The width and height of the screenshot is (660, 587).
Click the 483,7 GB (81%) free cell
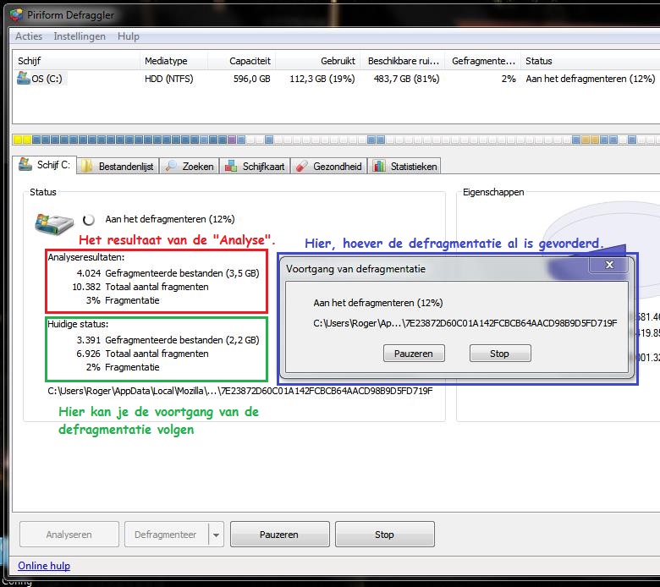click(x=406, y=79)
